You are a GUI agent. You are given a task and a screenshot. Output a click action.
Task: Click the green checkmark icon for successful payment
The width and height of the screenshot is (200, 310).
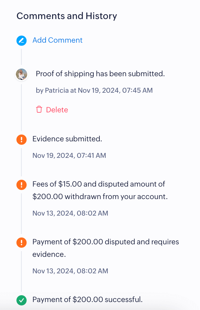tap(21, 300)
